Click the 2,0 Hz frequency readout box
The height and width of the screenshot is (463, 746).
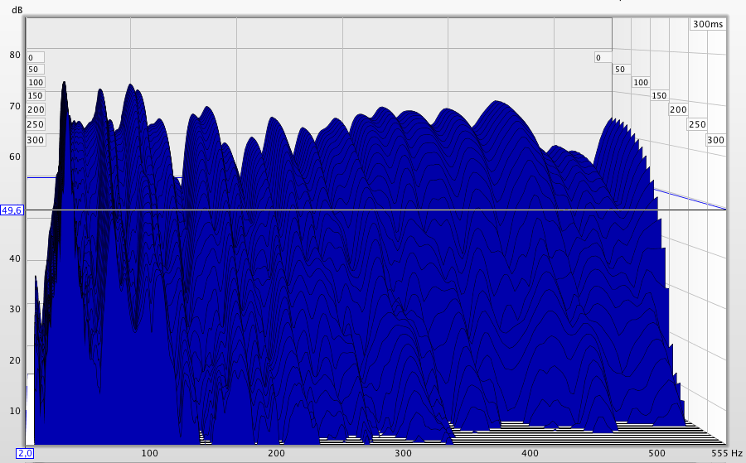coord(25,453)
